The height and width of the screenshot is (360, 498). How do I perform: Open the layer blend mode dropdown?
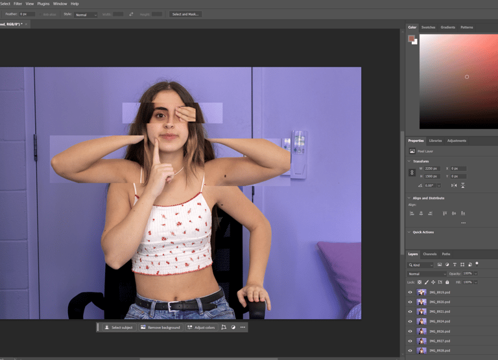click(425, 274)
